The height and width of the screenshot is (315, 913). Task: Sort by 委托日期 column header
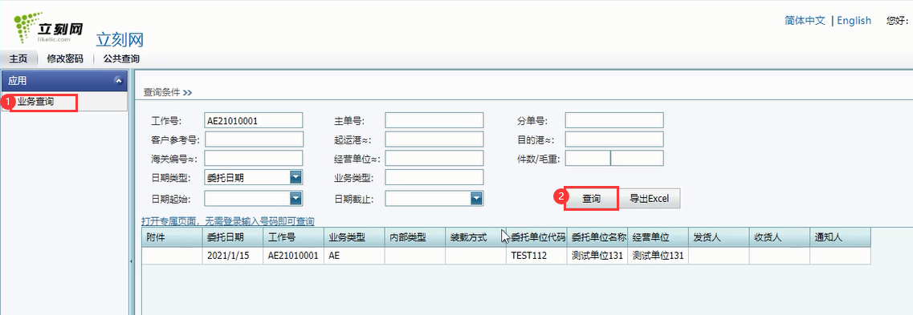(233, 237)
